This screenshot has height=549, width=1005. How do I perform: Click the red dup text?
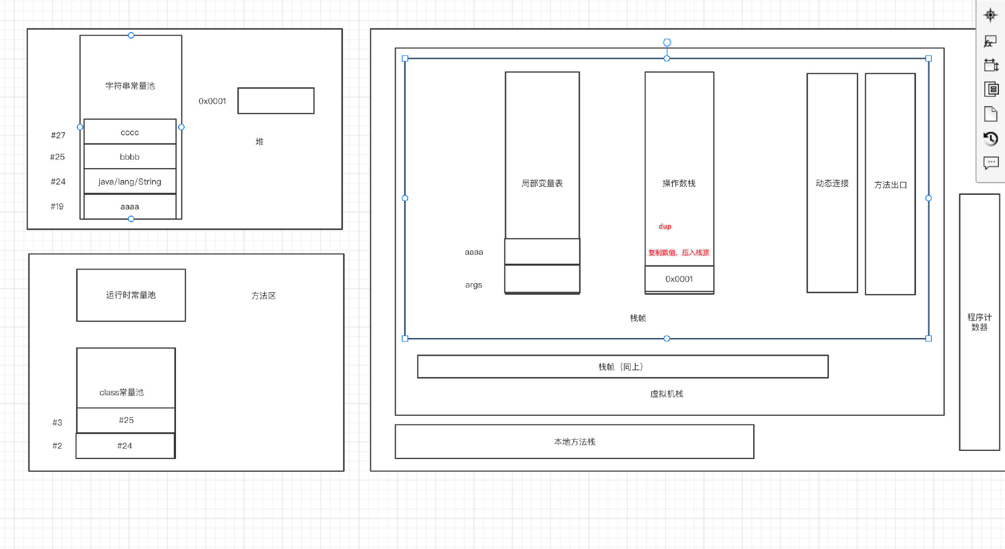coord(665,226)
